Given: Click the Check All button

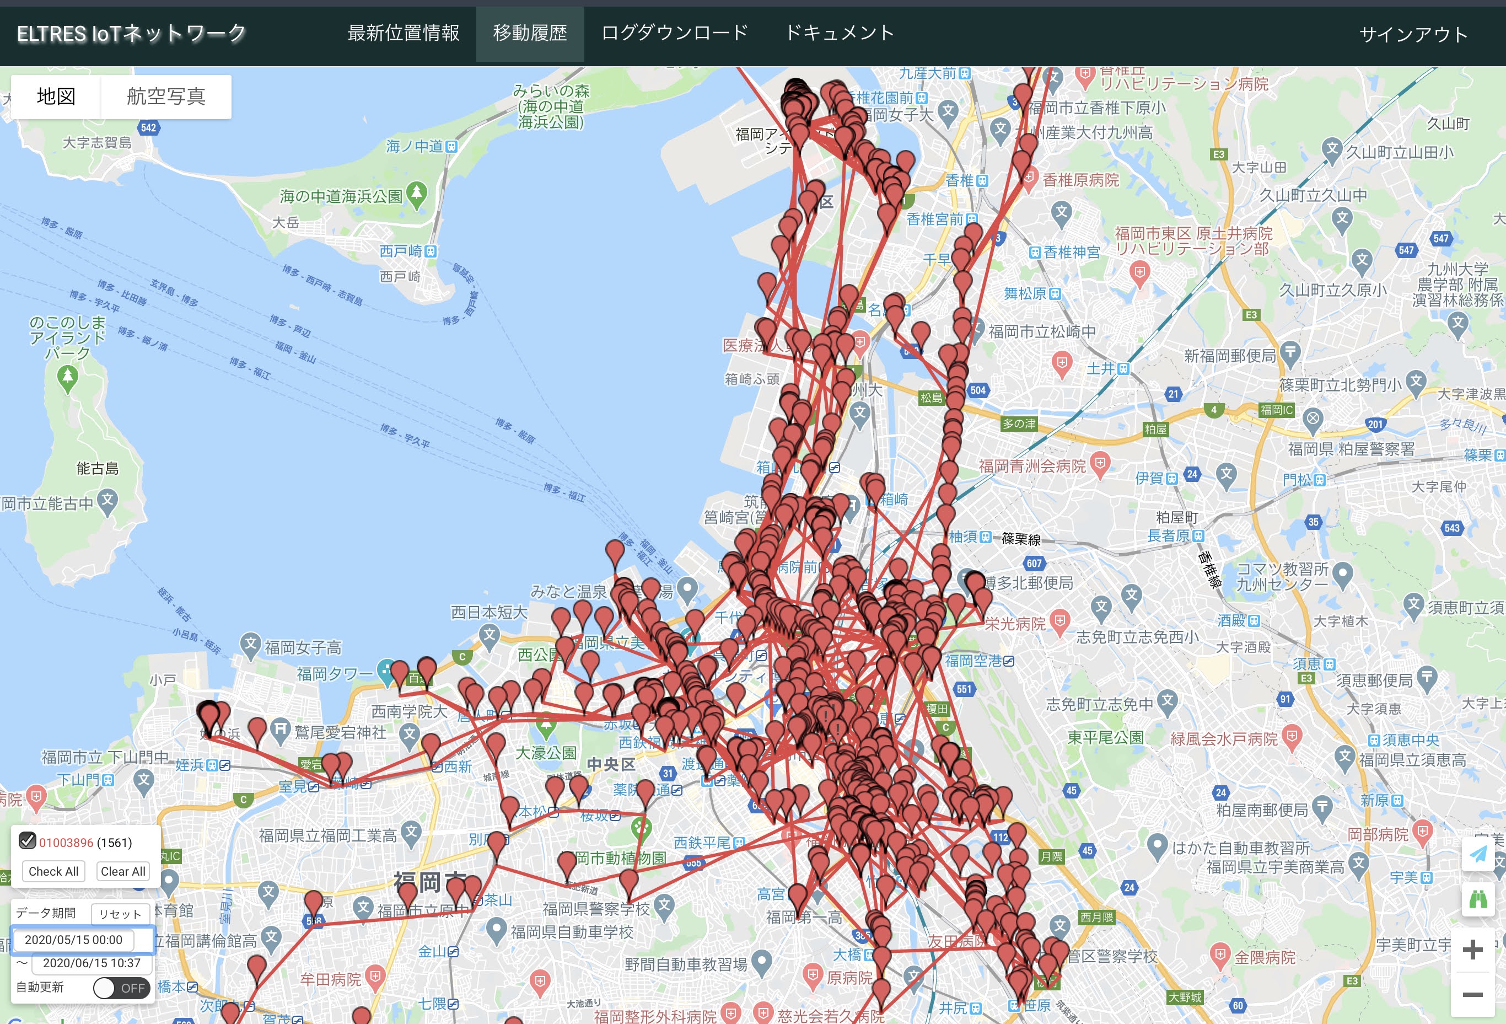Looking at the screenshot, I should click(53, 871).
